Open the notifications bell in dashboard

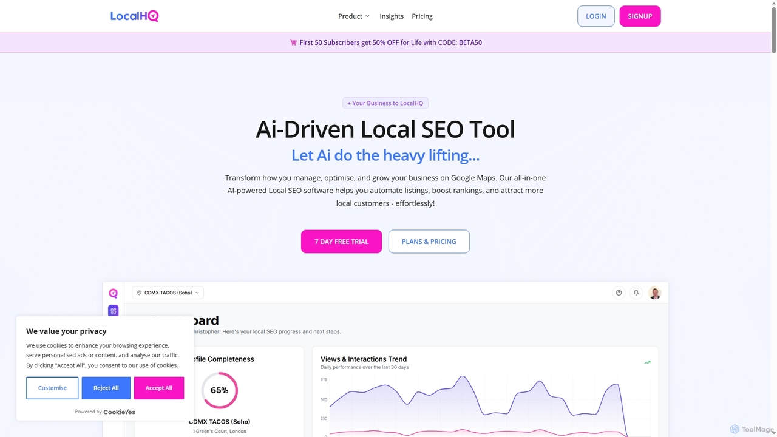636,293
